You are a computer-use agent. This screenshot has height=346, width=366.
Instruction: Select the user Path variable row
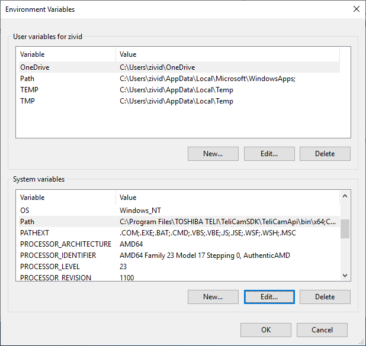click(27, 79)
